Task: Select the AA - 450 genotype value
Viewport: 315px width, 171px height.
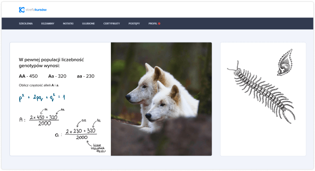Action: tap(28, 76)
